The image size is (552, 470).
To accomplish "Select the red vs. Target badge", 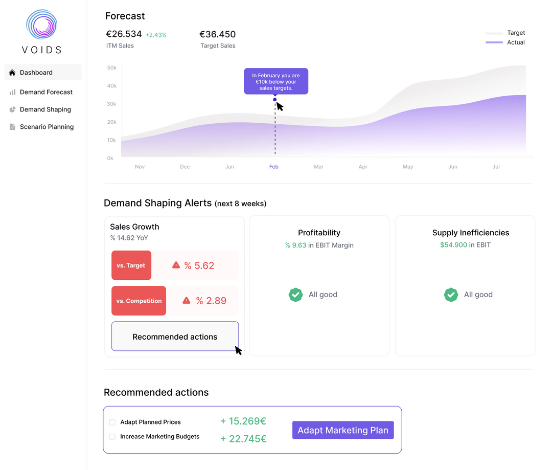I will click(x=131, y=265).
